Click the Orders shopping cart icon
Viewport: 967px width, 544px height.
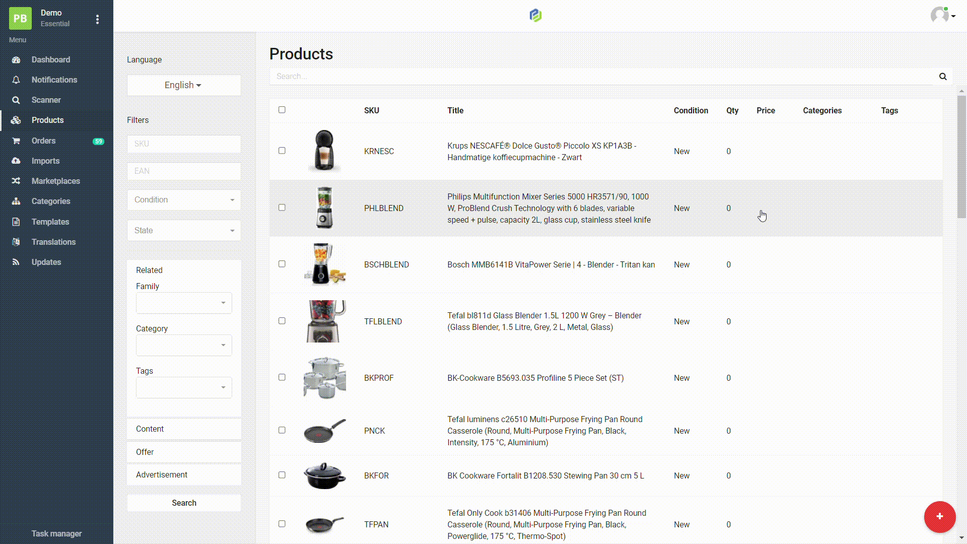(x=16, y=141)
